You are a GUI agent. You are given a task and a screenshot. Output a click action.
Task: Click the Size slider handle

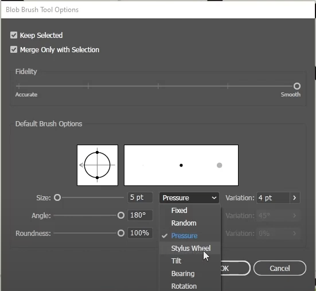click(57, 197)
